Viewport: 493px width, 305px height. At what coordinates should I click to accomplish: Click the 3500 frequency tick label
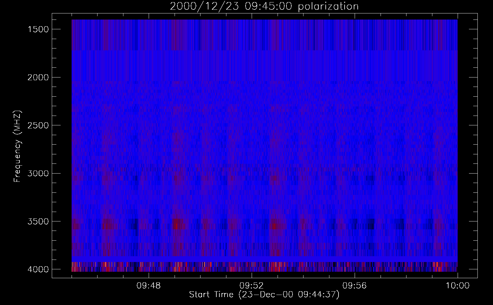coord(38,221)
